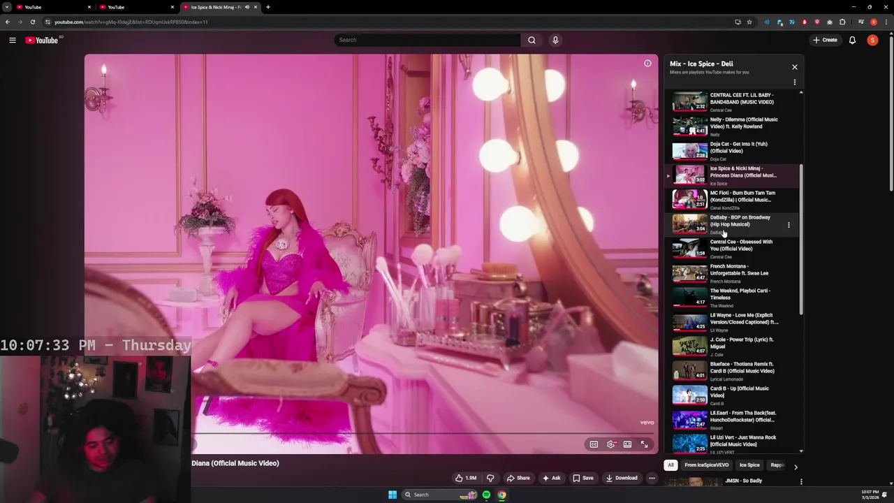Viewport: 894px width, 503px height.
Task: Open Chrome from the taskbar
Action: click(x=501, y=495)
